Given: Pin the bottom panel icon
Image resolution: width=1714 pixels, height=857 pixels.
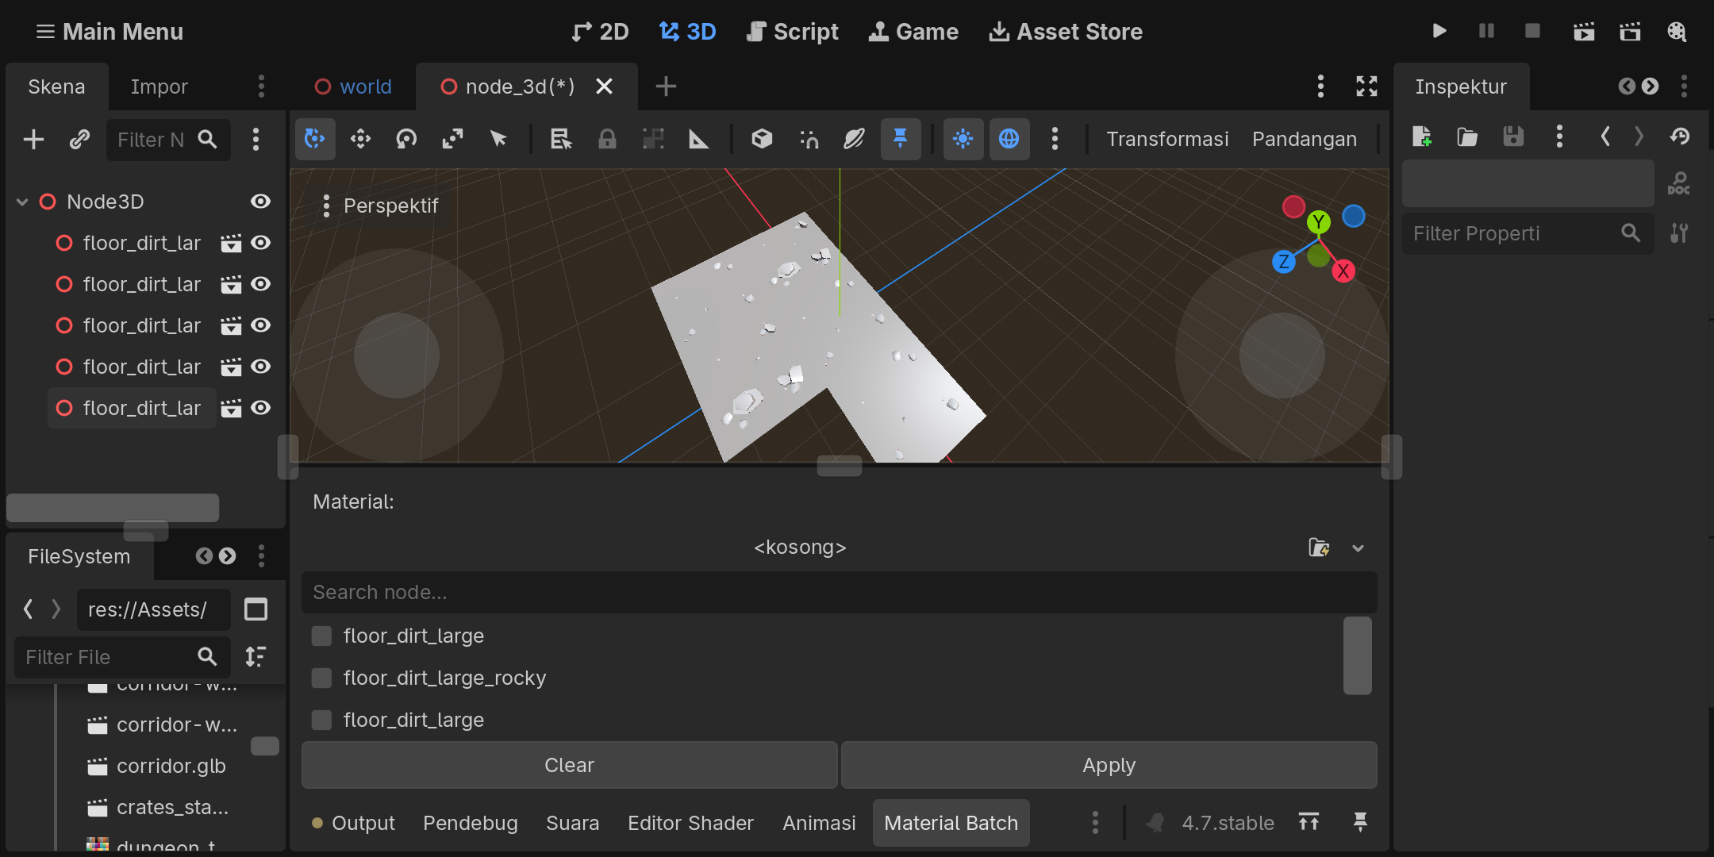Looking at the screenshot, I should tap(1360, 822).
